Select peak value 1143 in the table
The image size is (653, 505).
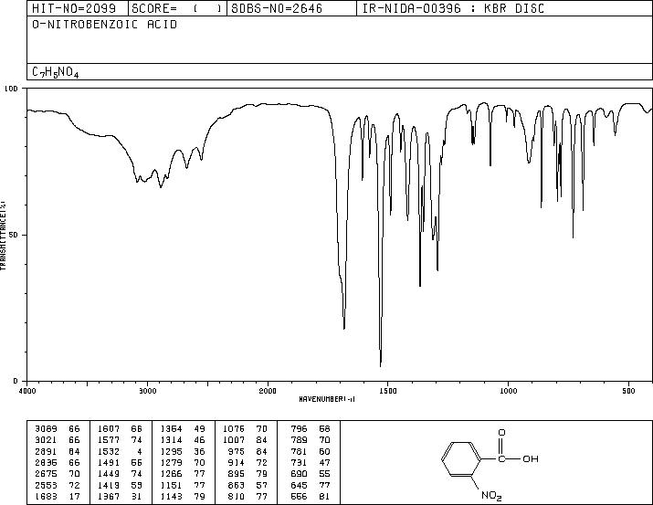pos(171,497)
